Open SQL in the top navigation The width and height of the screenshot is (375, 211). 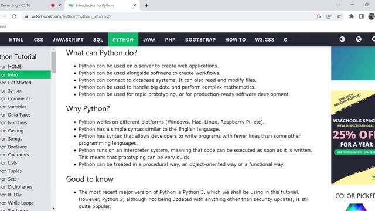pyautogui.click(x=98, y=40)
